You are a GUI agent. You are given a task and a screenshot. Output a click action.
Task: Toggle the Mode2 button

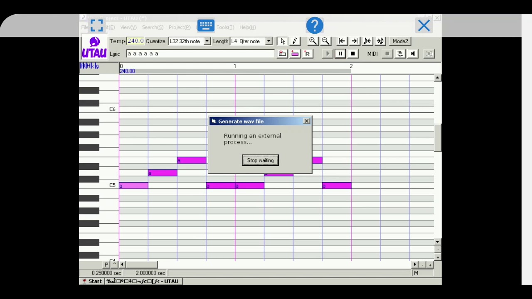tap(400, 41)
